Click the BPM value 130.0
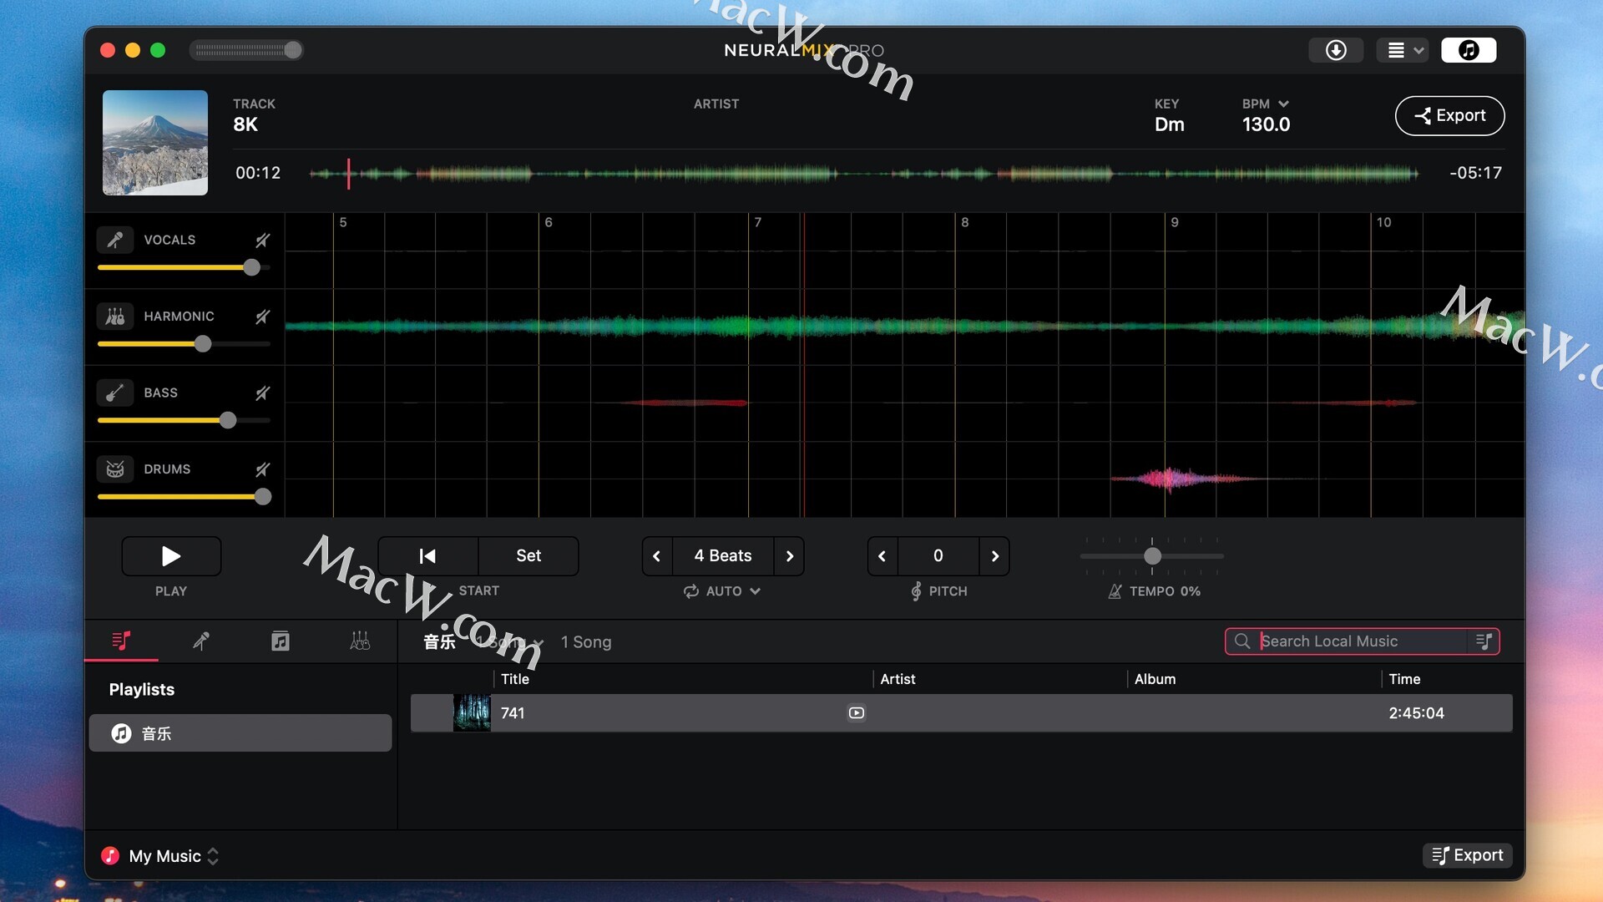Viewport: 1603px width, 902px height. [1266, 124]
